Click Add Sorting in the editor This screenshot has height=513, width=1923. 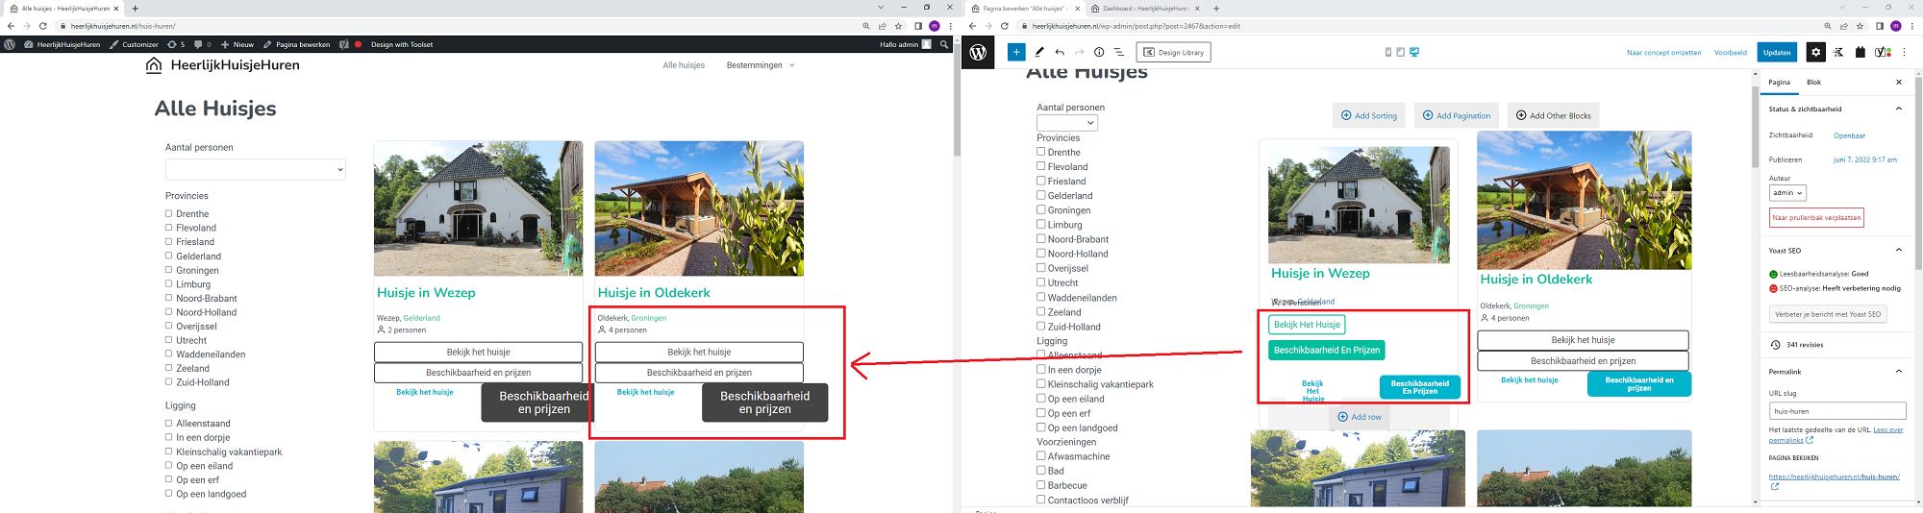tap(1369, 115)
